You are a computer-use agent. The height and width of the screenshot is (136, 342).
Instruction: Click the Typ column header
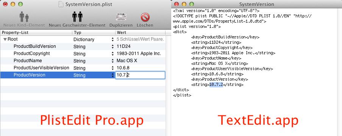click(94, 32)
